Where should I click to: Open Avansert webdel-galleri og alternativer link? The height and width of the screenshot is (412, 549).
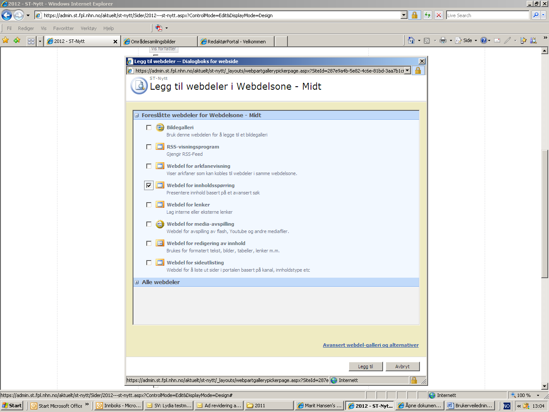click(371, 345)
